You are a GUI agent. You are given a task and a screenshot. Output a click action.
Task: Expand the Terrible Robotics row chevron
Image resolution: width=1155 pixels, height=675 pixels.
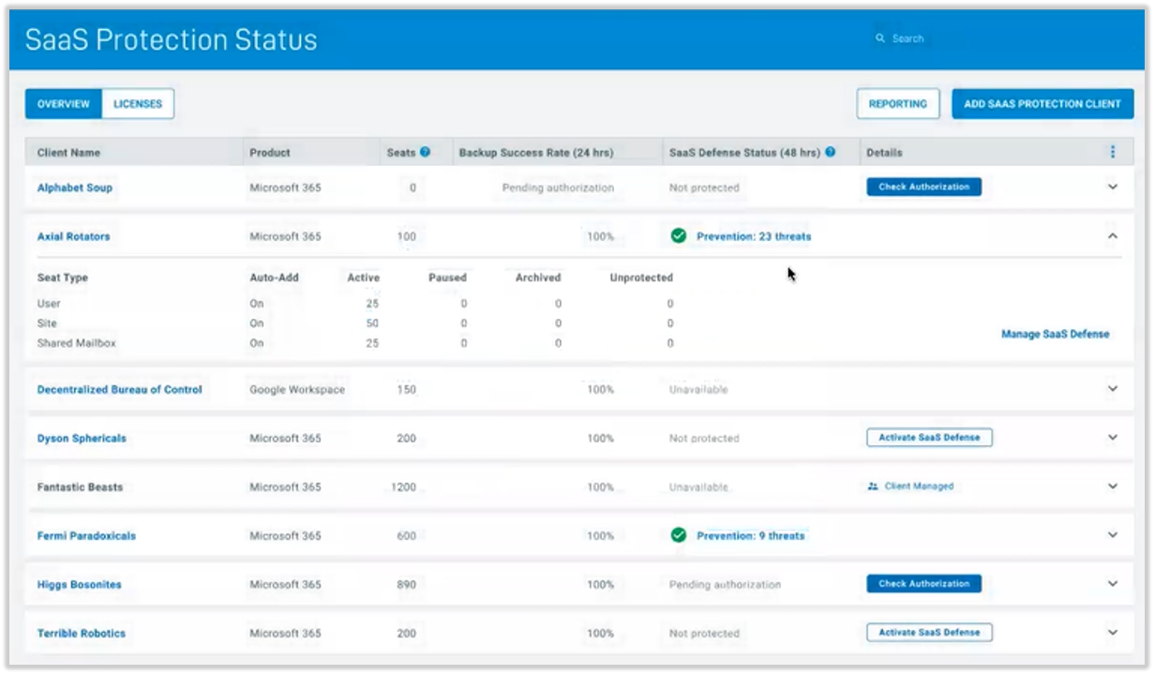click(1113, 633)
